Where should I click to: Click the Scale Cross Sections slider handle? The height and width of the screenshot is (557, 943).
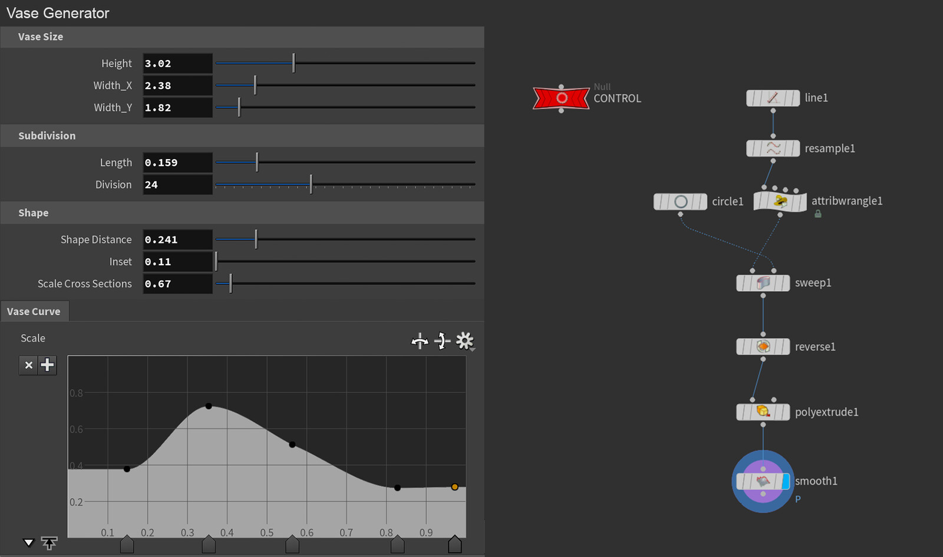point(230,284)
